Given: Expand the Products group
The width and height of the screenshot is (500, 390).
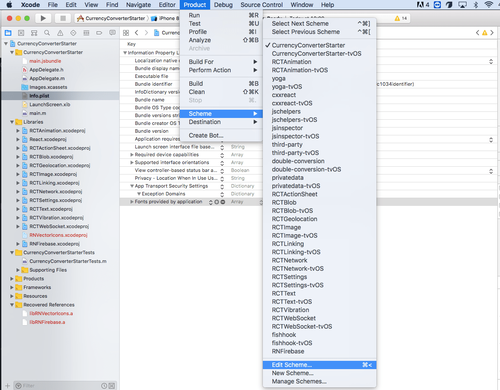Looking at the screenshot, I should point(12,279).
